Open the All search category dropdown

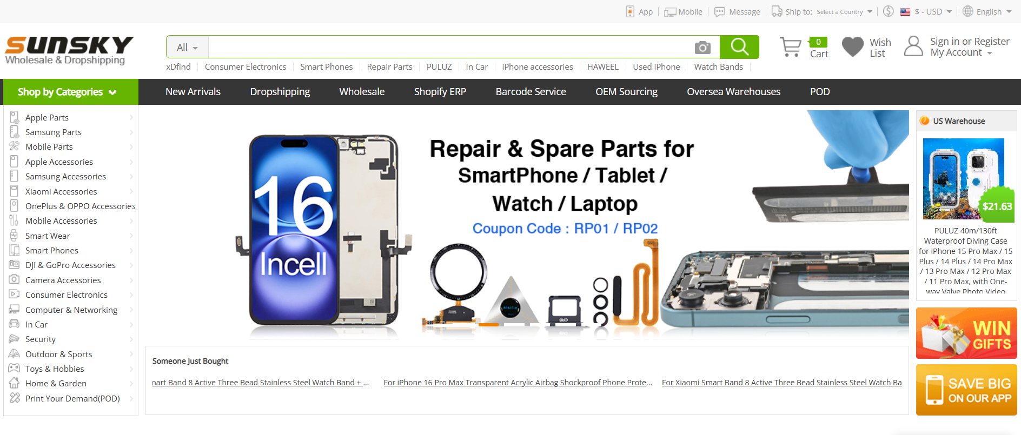tap(187, 47)
